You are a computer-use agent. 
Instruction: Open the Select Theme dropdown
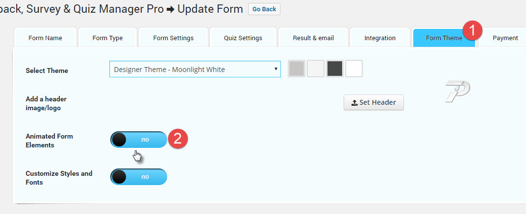click(195, 70)
